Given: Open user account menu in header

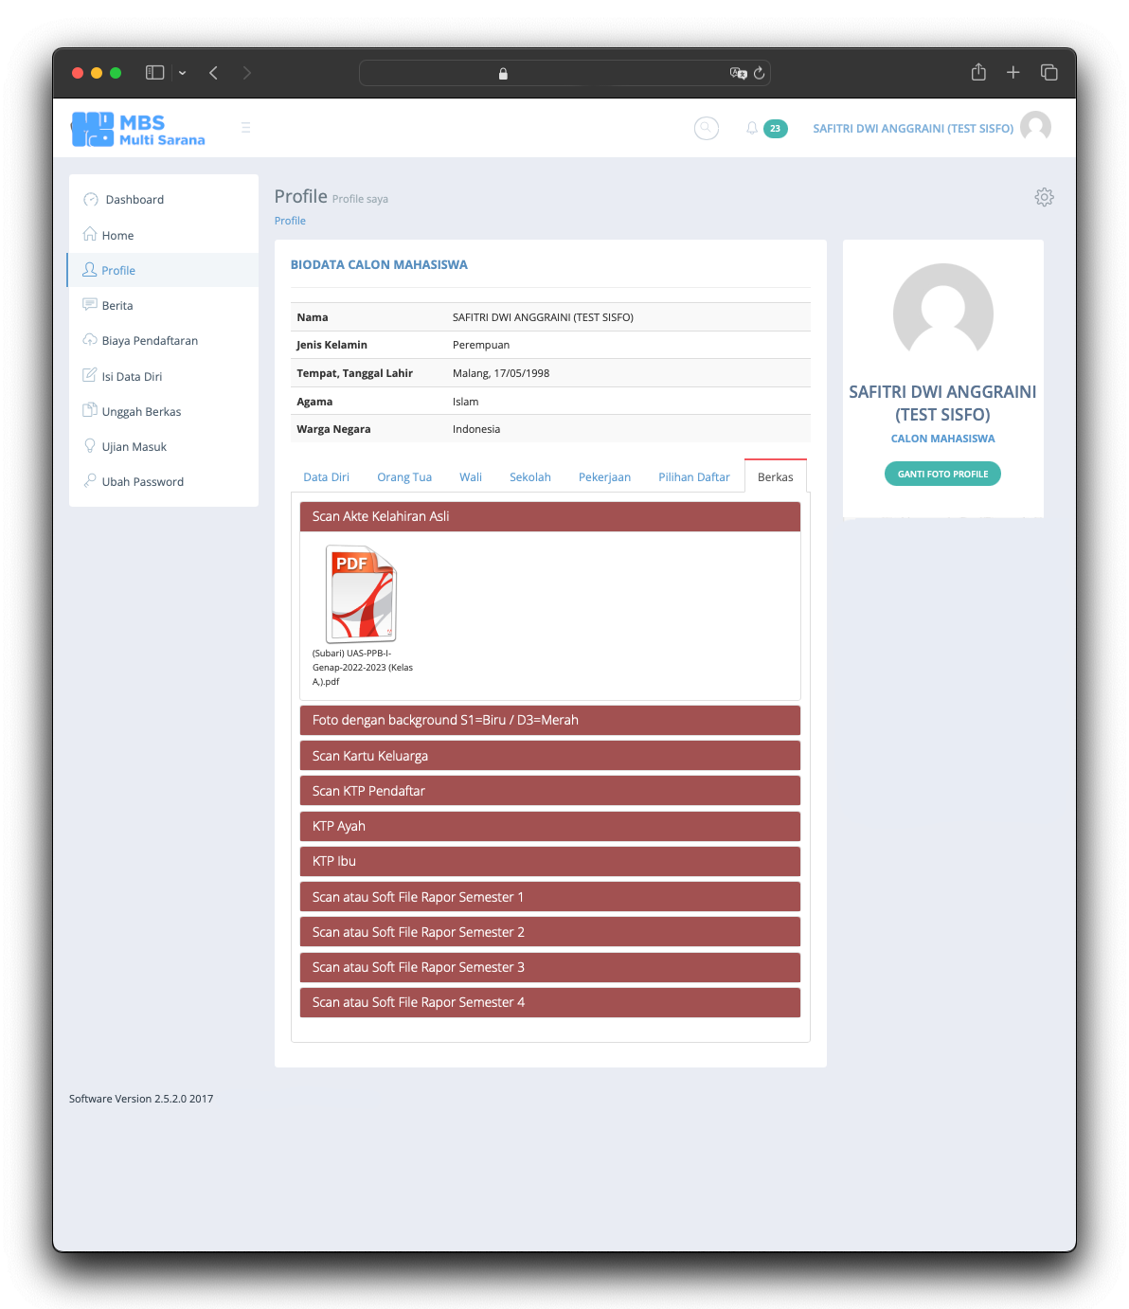Looking at the screenshot, I should tap(931, 128).
